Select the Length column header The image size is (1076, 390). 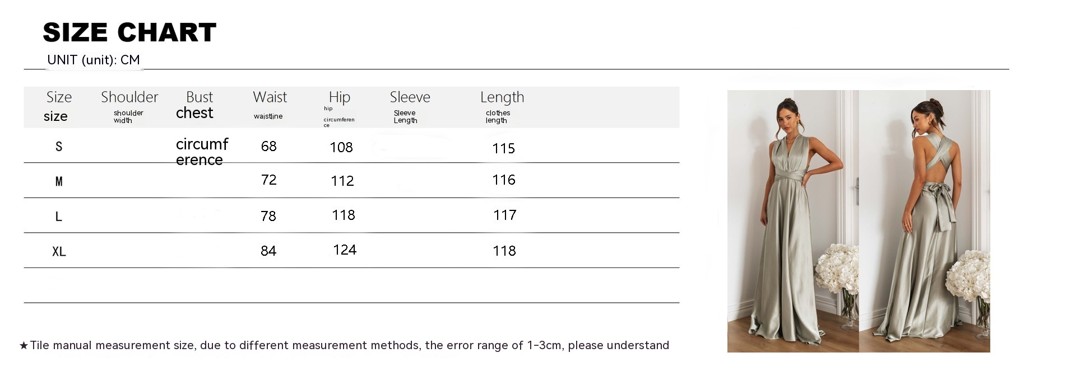(502, 98)
